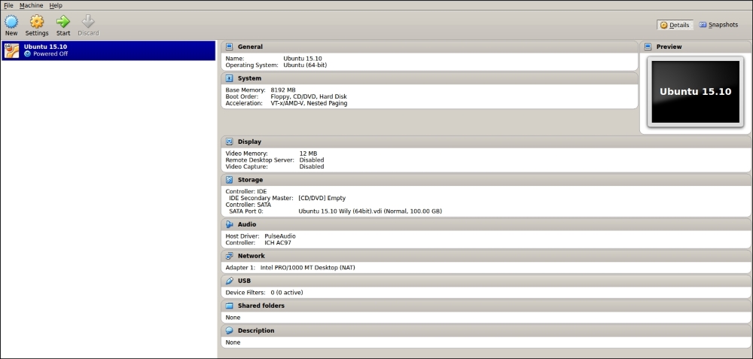
Task: Click the Ubuntu 15.10 VM OS icon
Action: 11,50
